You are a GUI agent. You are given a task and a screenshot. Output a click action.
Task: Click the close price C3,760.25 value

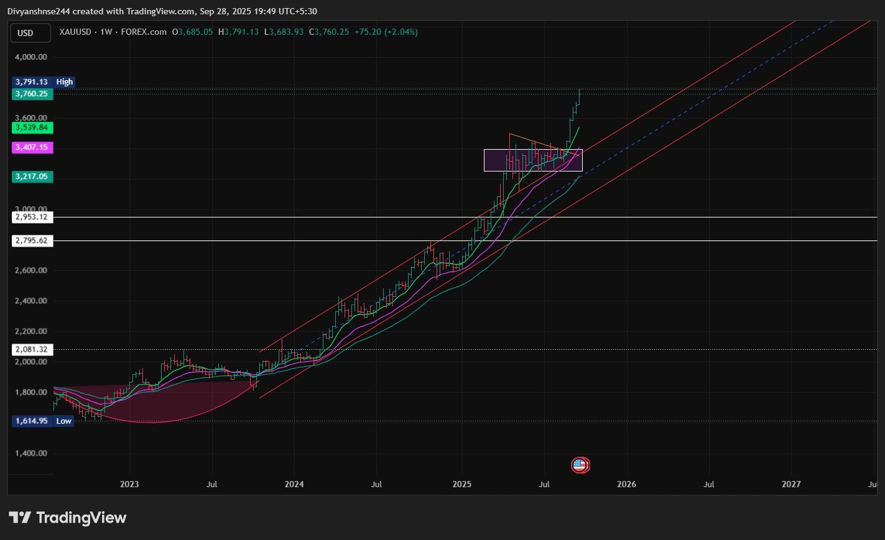329,32
